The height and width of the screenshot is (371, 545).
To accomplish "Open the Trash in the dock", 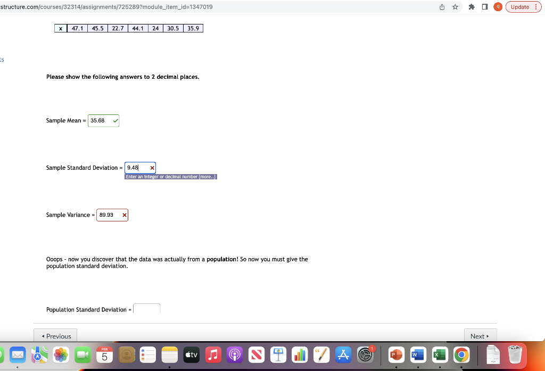I will [x=515, y=355].
